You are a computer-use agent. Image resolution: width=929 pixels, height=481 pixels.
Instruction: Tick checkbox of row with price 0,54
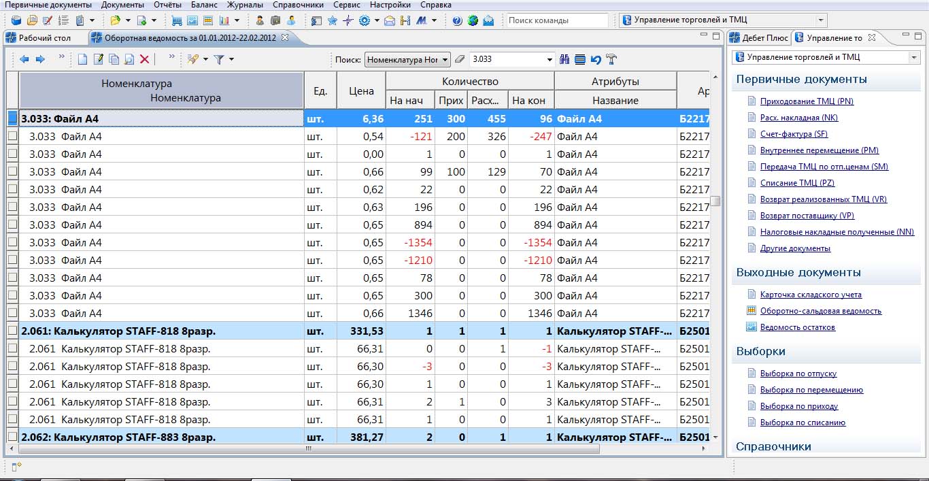(x=12, y=136)
